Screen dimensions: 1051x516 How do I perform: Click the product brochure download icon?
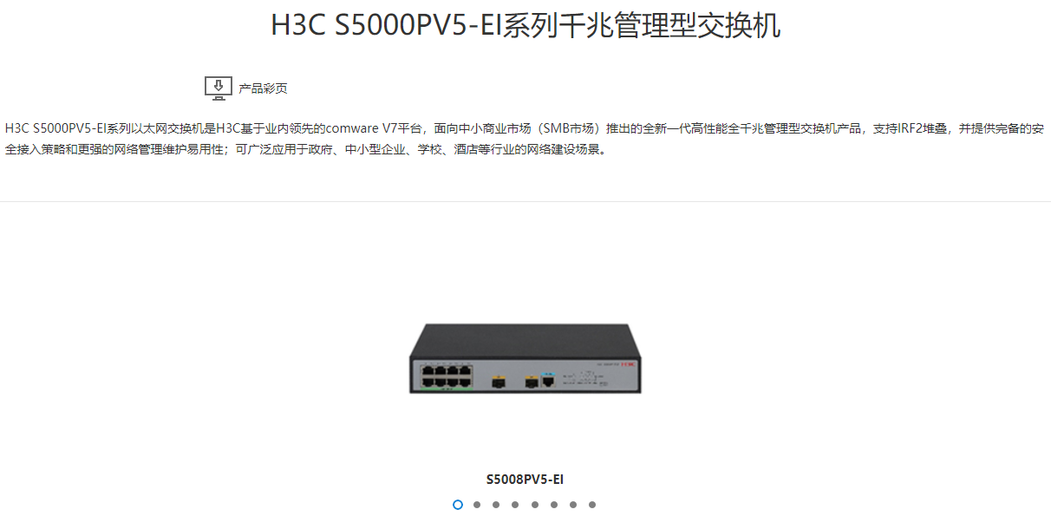(x=218, y=88)
